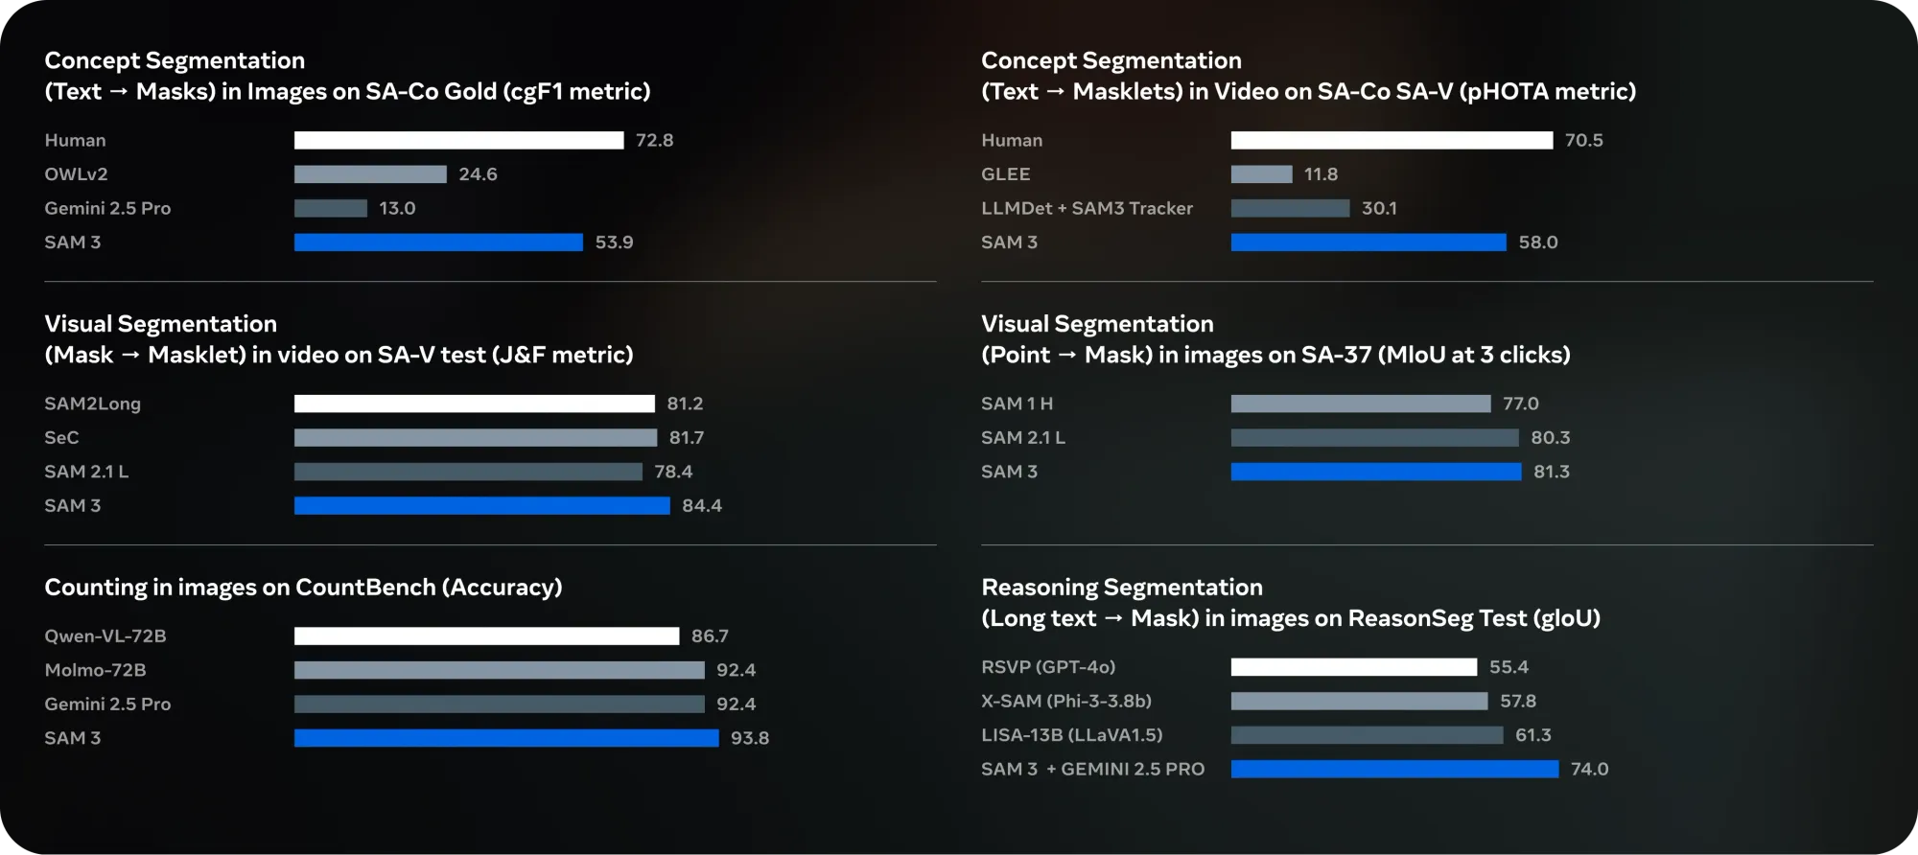Click the SAM 3 bar showing 58.0
The width and height of the screenshot is (1918, 855).
click(1368, 243)
